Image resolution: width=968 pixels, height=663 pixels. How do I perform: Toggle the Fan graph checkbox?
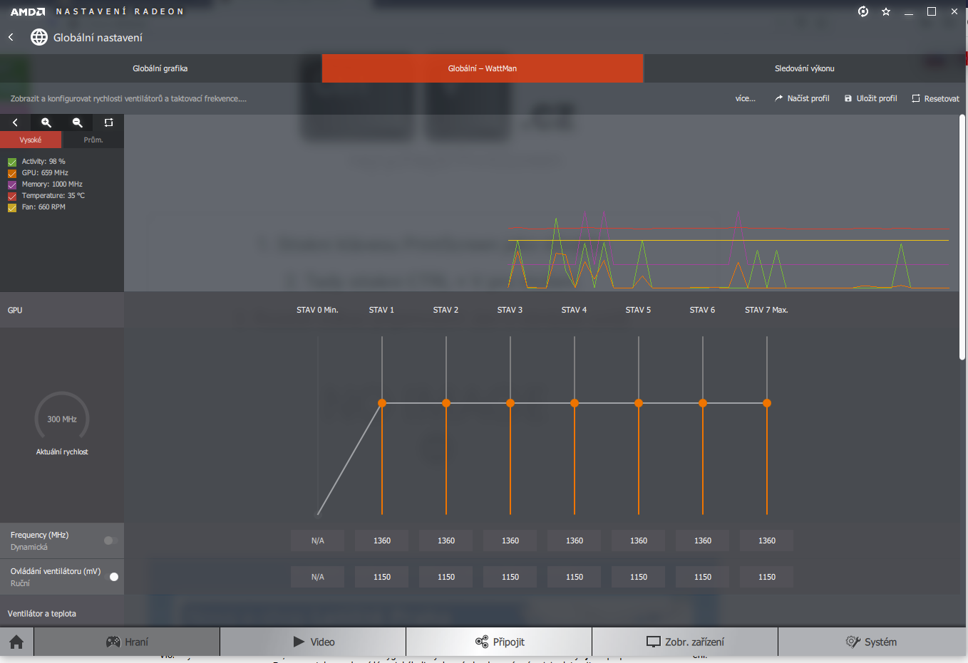tap(12, 207)
